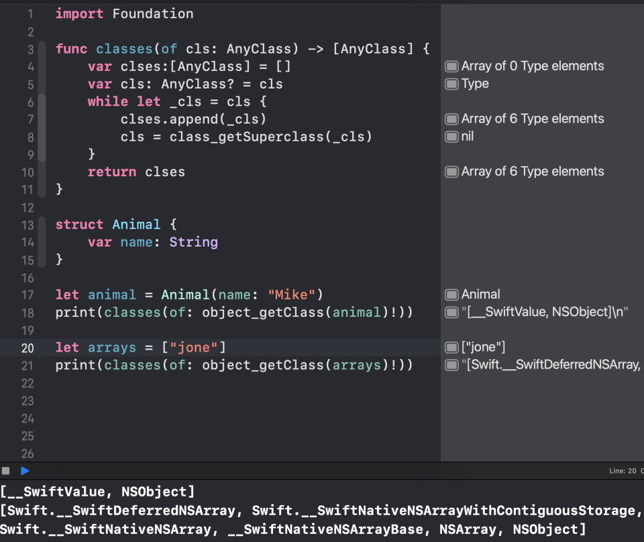Collapse the while loop code folding ribbon

(x=42, y=127)
